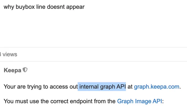The width and height of the screenshot is (187, 110).
Task: Click empty space under the question text
Action: 94,29
